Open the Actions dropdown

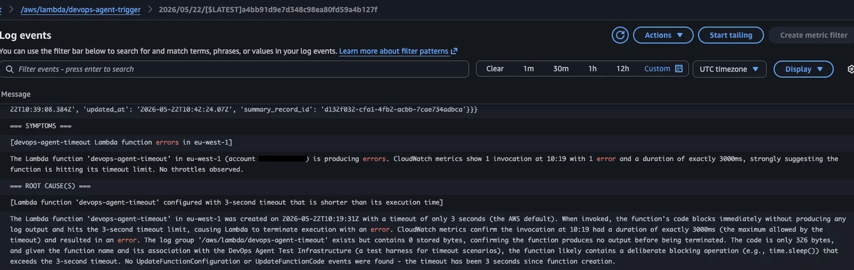click(x=664, y=35)
